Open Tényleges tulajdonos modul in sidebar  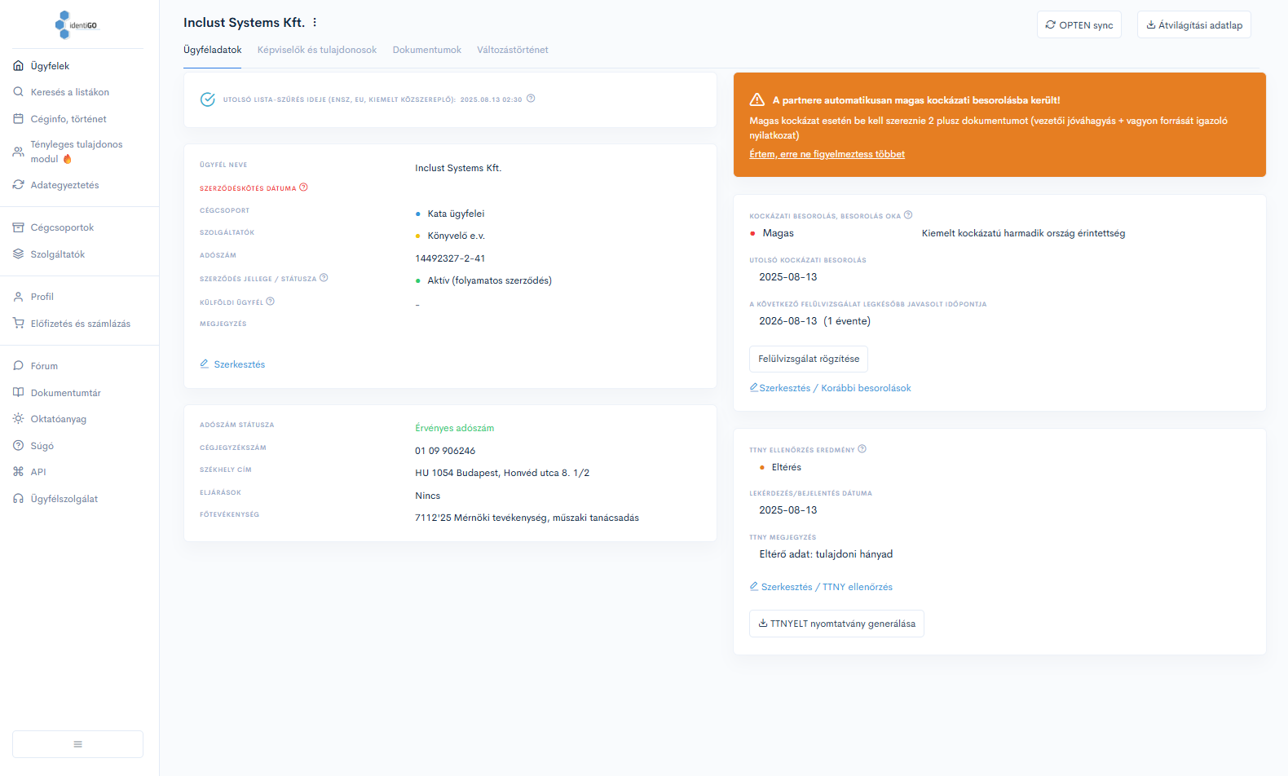coord(76,152)
